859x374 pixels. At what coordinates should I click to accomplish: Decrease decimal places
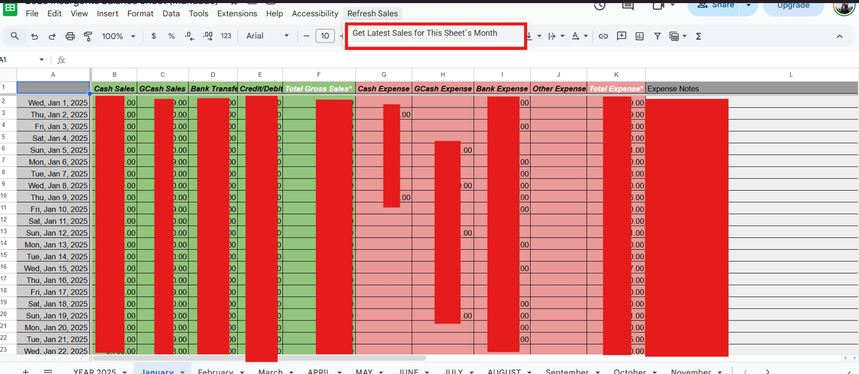[x=188, y=36]
